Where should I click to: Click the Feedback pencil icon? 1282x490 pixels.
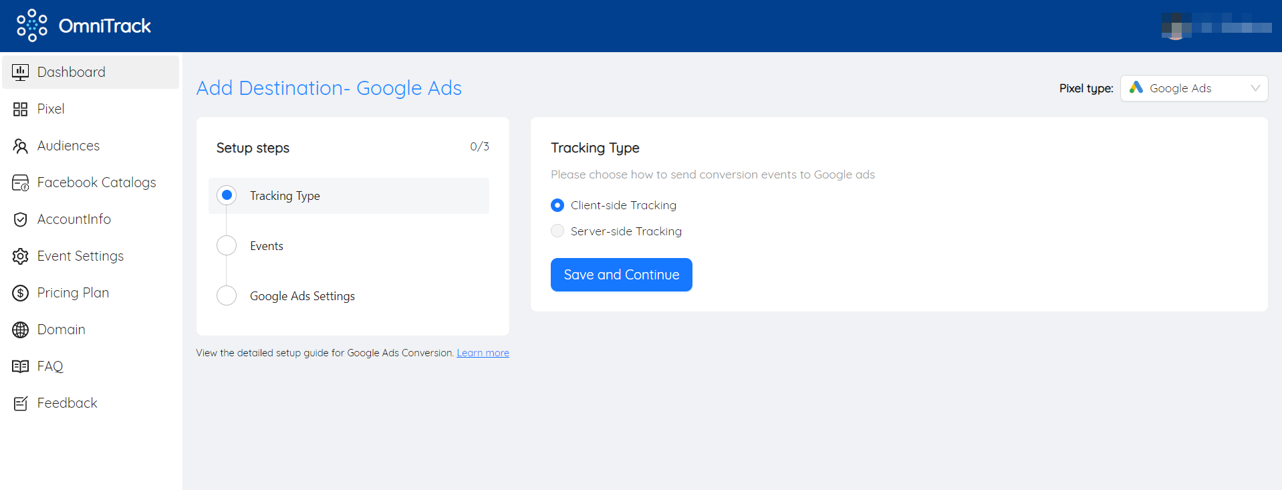tap(21, 403)
